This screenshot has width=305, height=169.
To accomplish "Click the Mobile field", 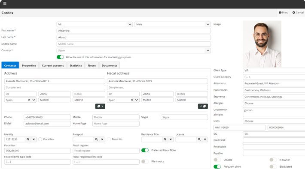I will click(x=116, y=117).
